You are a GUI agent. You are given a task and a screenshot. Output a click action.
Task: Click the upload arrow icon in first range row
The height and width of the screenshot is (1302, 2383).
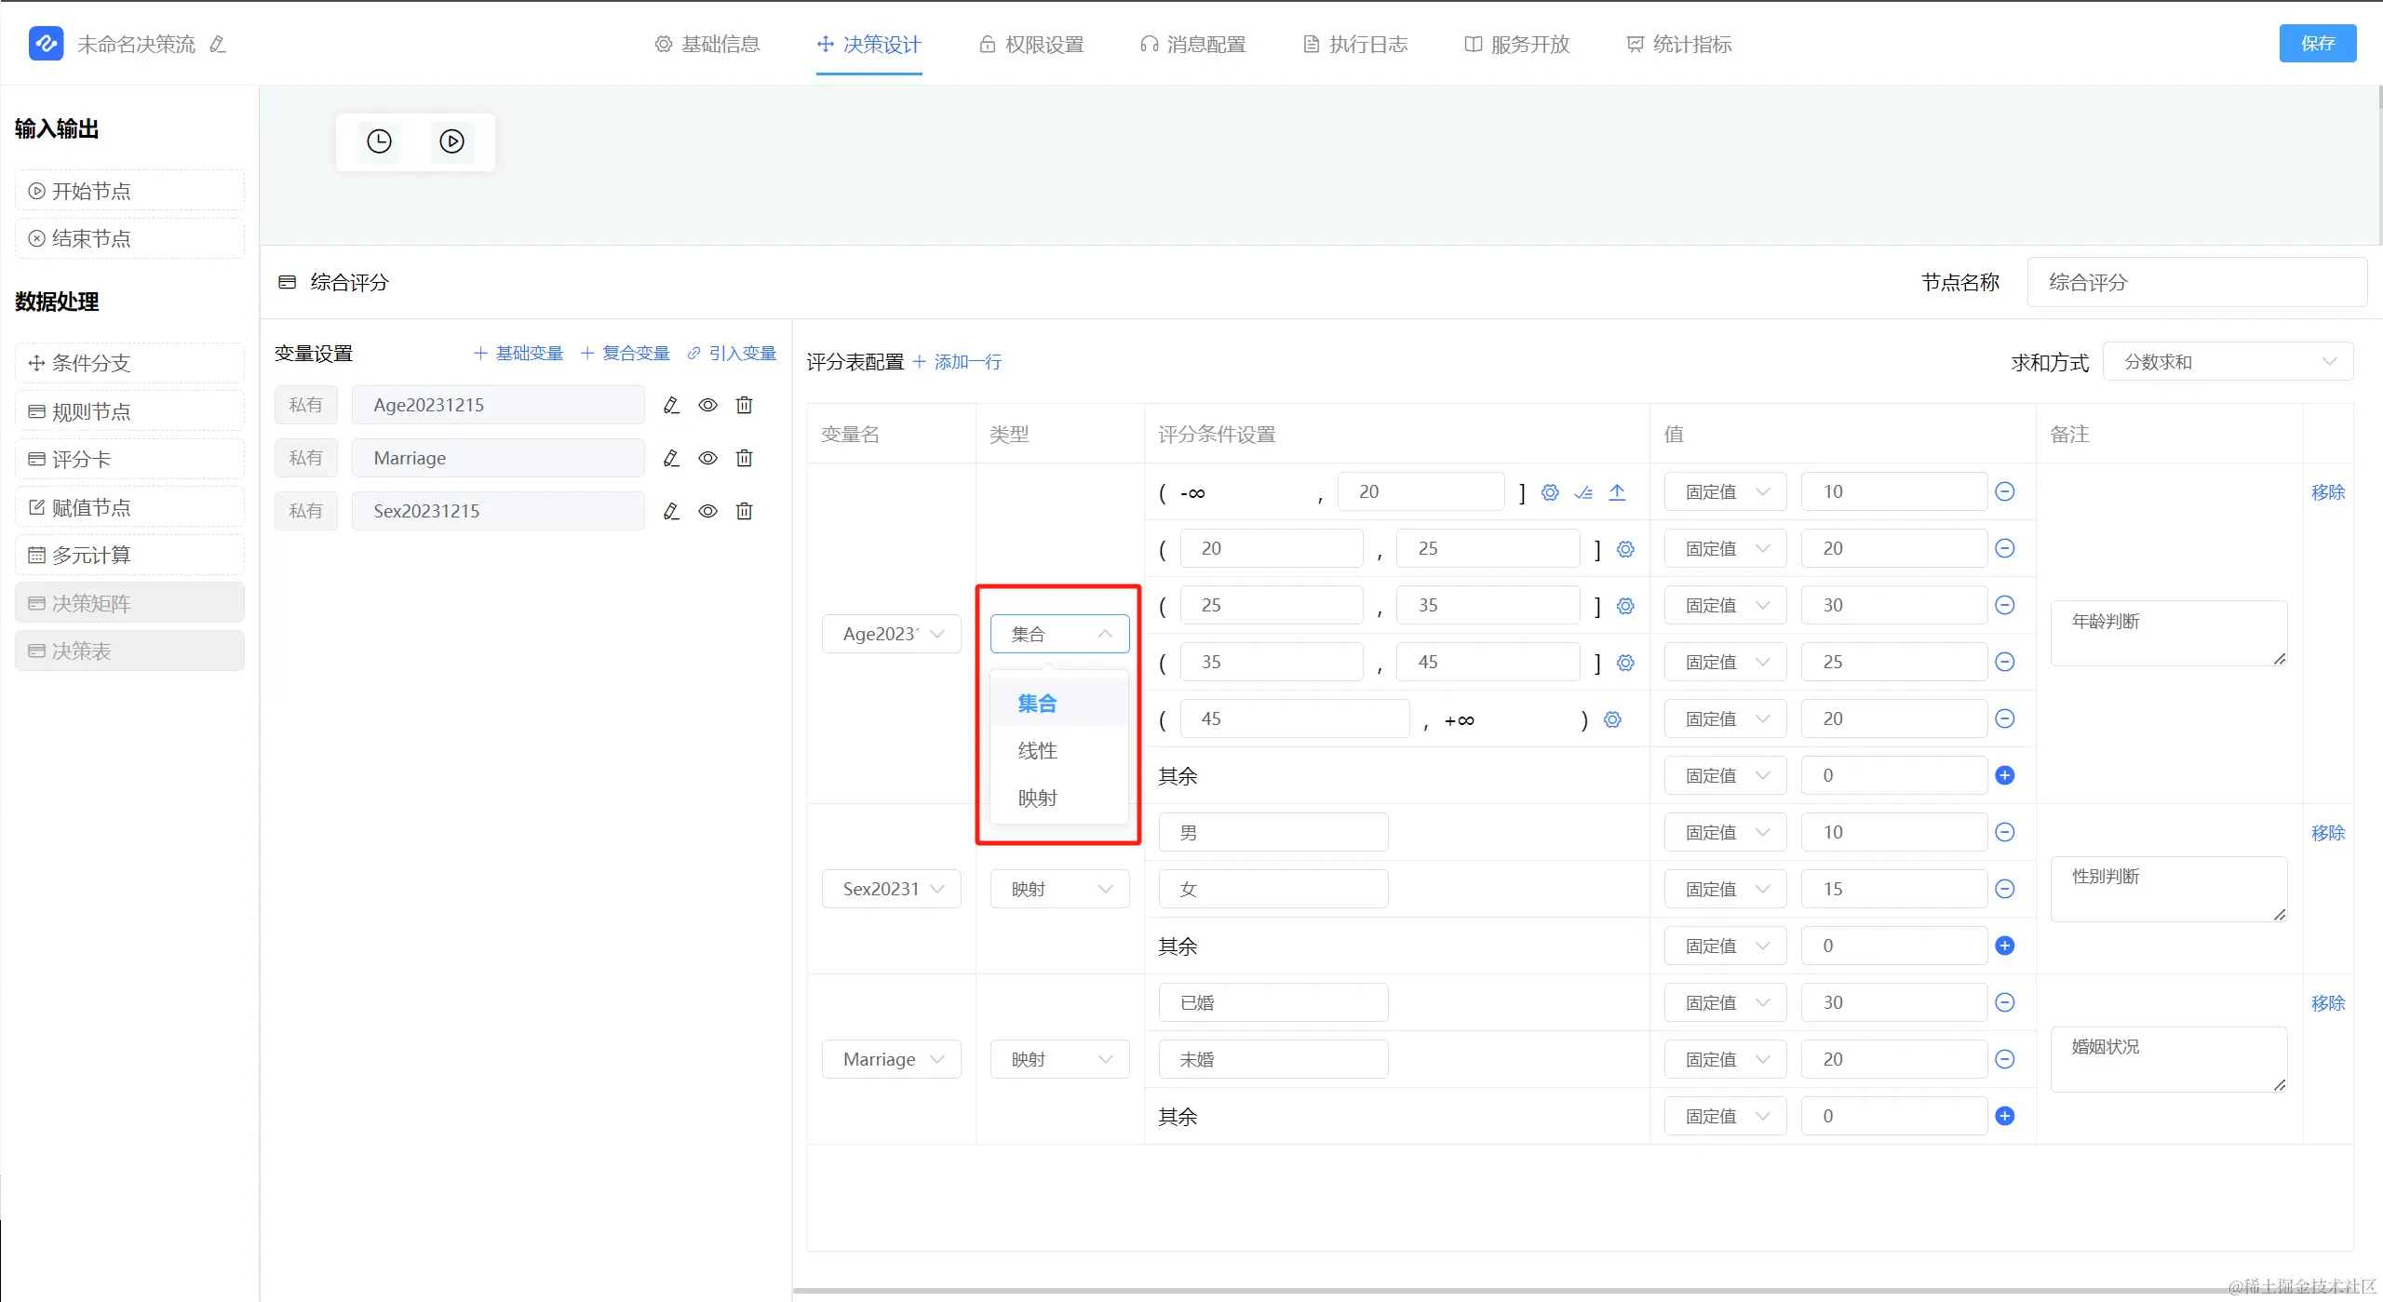(1617, 492)
